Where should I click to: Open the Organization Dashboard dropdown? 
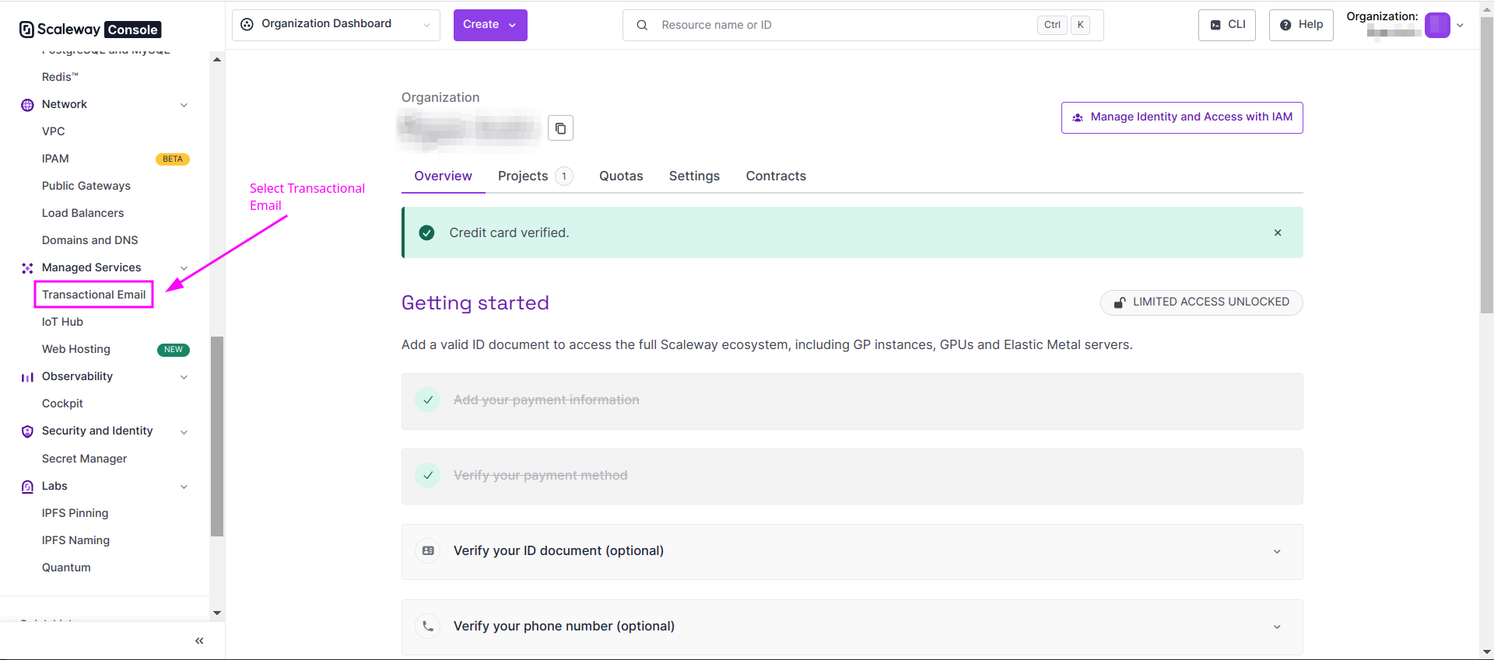click(x=336, y=25)
